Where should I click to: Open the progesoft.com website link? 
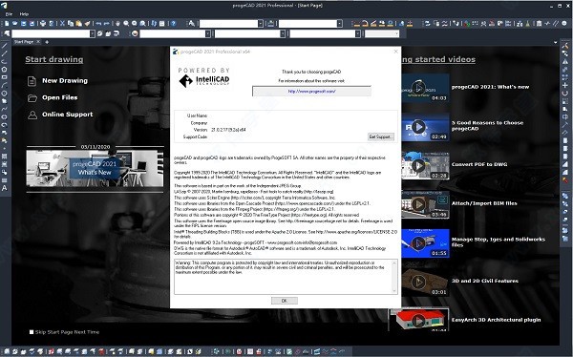311,92
